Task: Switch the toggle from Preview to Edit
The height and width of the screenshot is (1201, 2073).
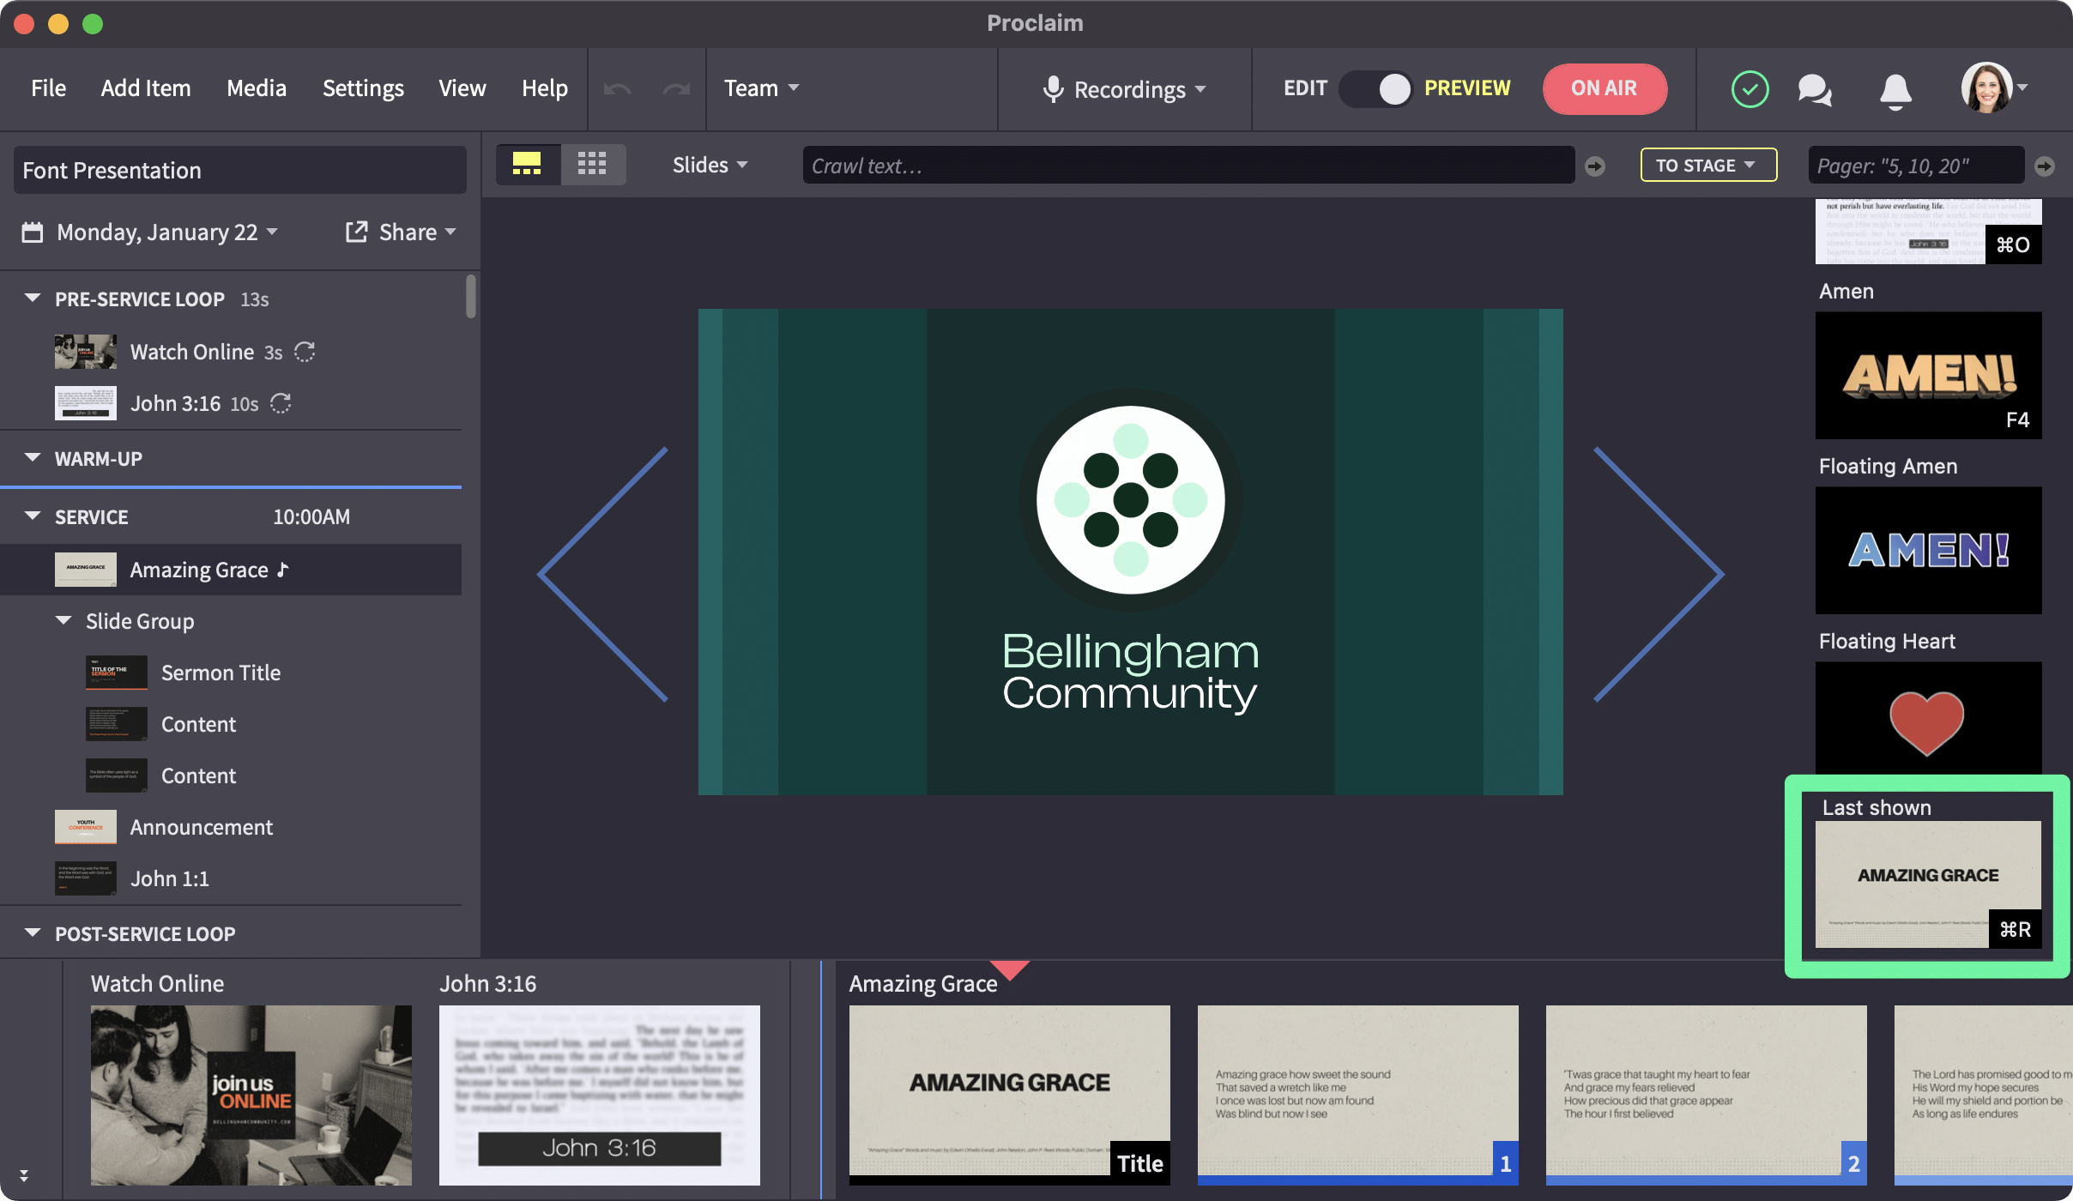Action: click(1376, 88)
